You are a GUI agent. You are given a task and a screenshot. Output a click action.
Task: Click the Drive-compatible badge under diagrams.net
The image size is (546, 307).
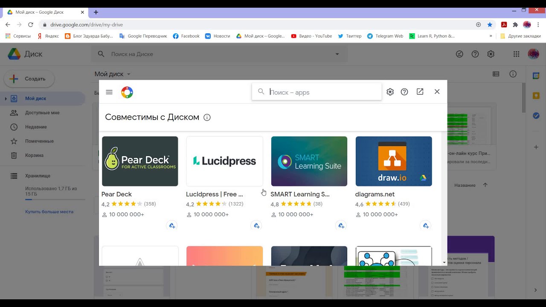tap(426, 226)
